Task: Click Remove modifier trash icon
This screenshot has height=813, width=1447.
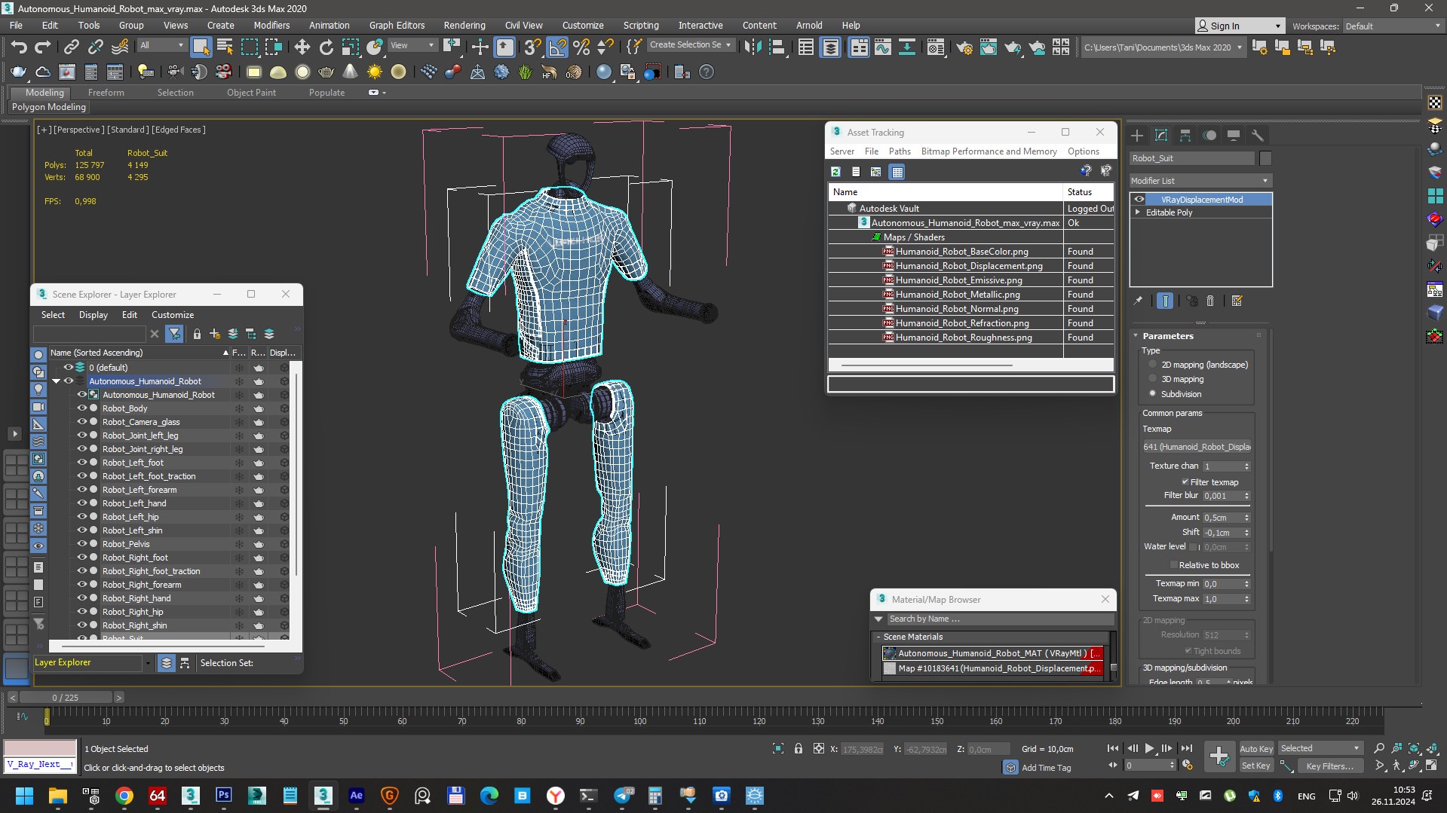Action: (1210, 301)
